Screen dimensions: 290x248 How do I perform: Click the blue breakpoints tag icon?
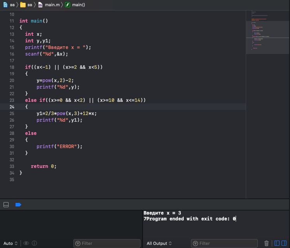[18, 204]
